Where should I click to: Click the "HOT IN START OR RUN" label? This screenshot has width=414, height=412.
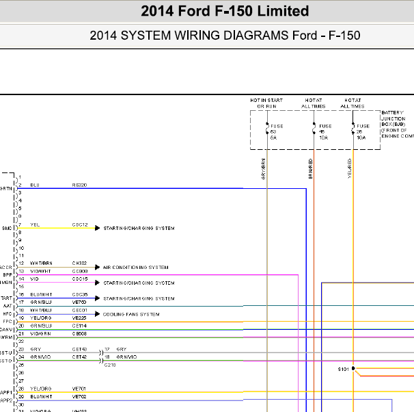[x=266, y=103]
